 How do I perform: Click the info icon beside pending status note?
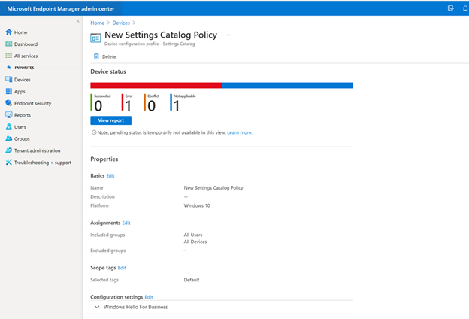[x=94, y=132]
